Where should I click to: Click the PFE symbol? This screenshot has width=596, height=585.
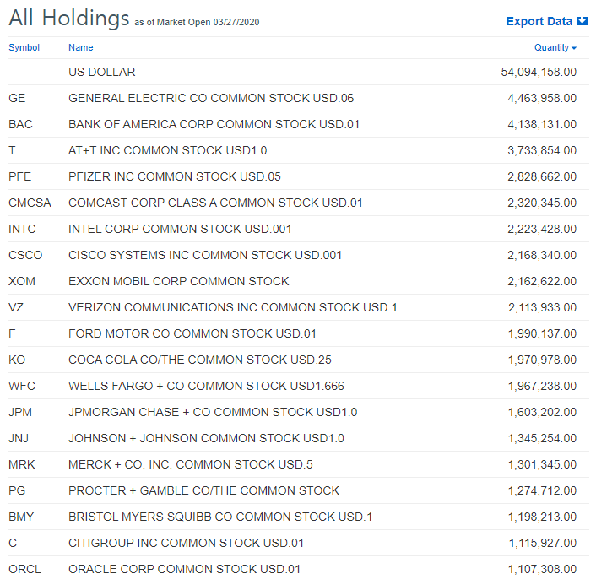click(x=19, y=176)
